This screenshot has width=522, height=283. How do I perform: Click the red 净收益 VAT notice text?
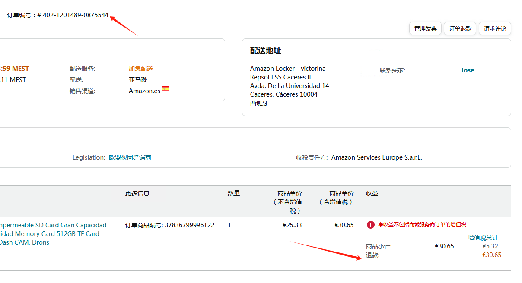pos(422,225)
